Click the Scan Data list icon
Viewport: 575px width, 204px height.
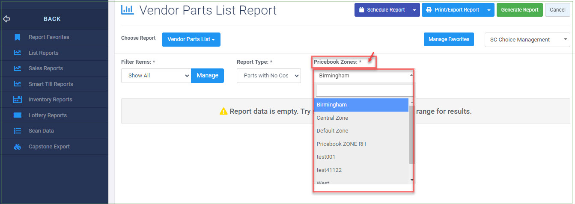click(x=18, y=131)
